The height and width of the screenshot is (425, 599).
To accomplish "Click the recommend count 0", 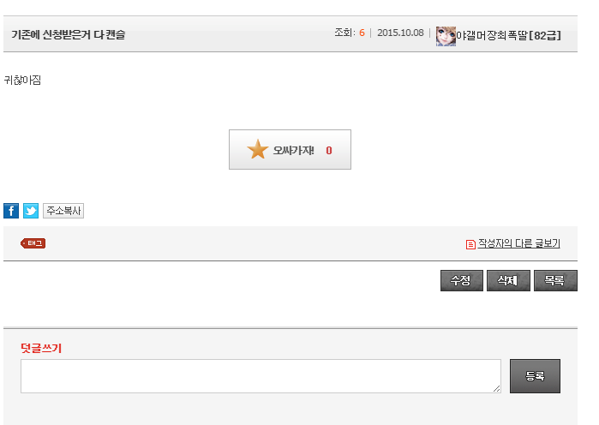I will click(329, 151).
